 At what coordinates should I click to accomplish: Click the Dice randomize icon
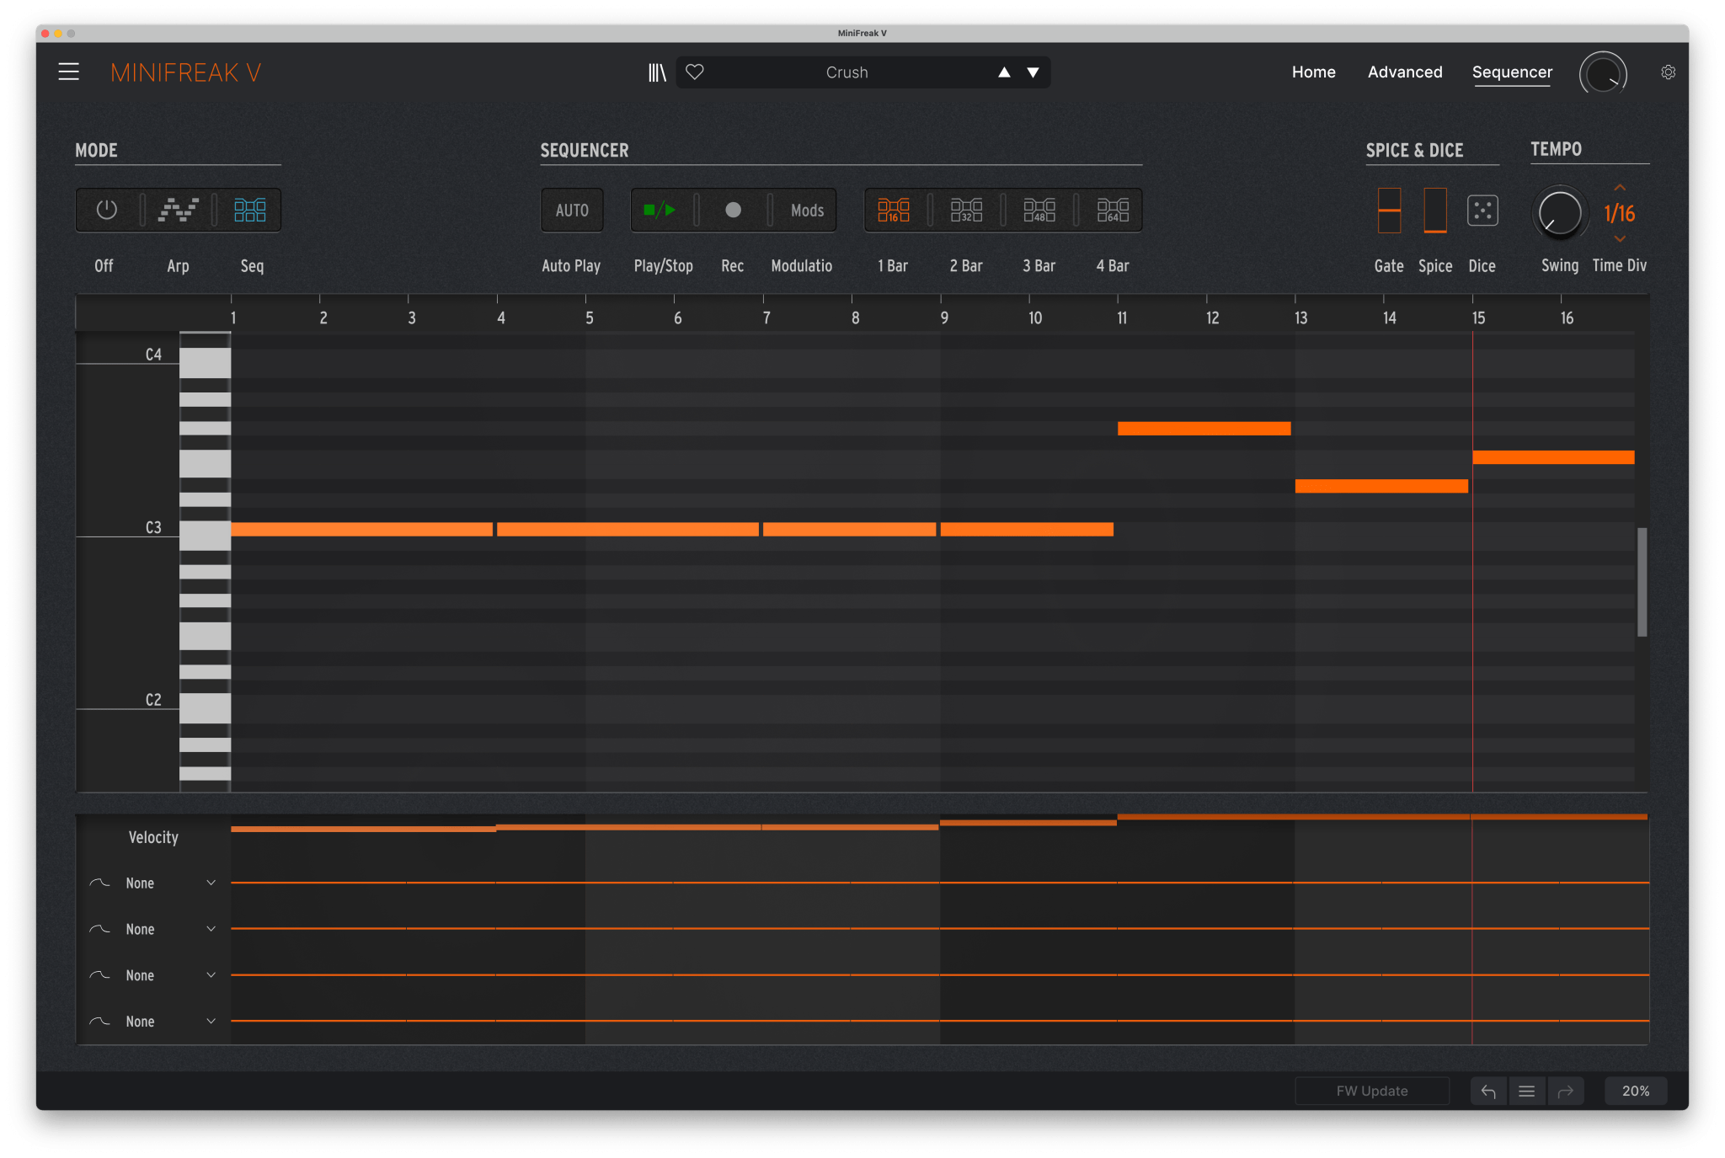pos(1482,211)
